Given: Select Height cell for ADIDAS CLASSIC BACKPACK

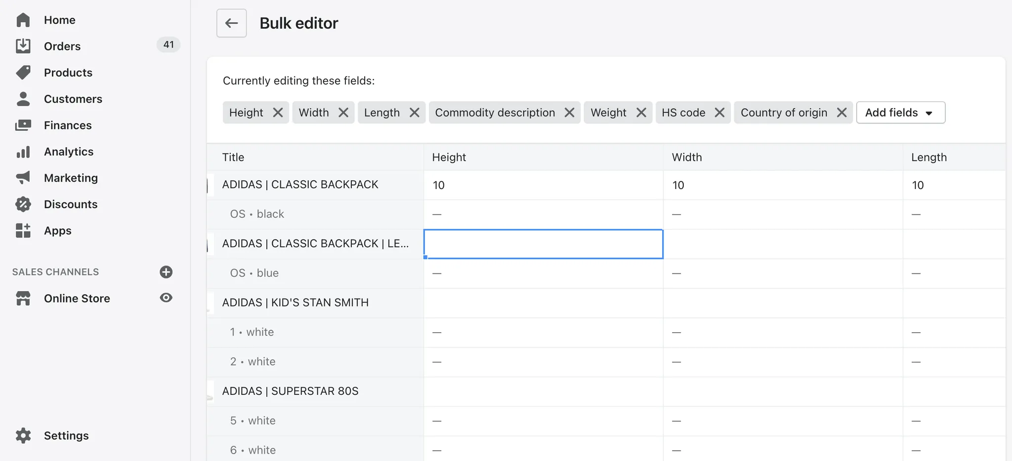Looking at the screenshot, I should 543,185.
